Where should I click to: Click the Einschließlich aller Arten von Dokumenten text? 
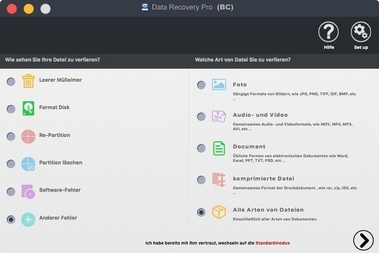point(275,219)
